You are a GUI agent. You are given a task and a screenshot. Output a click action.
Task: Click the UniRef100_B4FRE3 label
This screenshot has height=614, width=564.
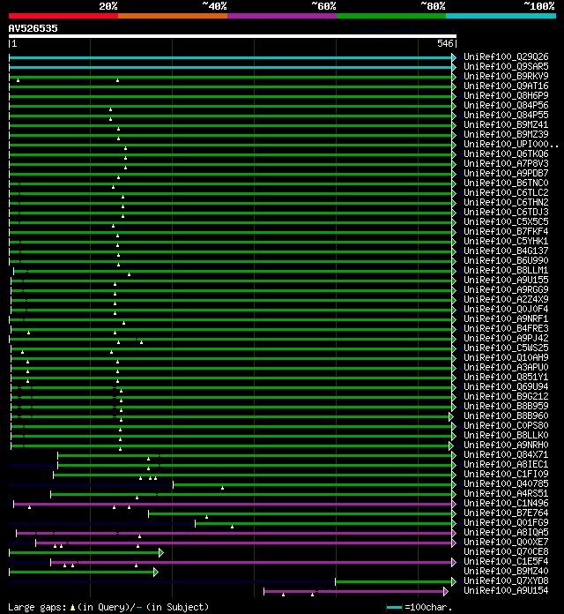click(x=506, y=328)
